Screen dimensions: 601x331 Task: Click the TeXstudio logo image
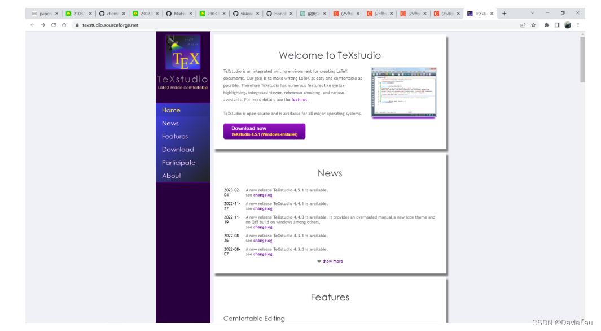click(182, 53)
